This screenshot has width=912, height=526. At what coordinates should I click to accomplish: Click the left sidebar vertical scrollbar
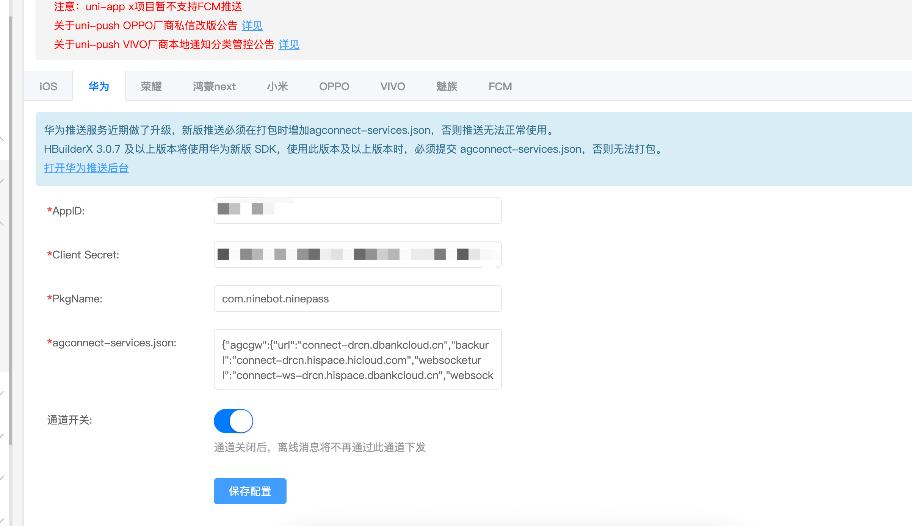11,227
